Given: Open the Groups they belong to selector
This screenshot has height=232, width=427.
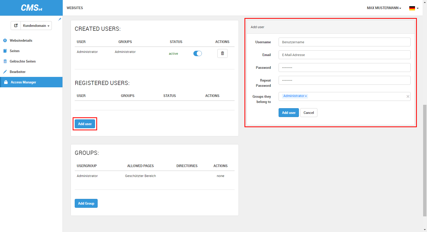Looking at the screenshot, I should (357, 96).
